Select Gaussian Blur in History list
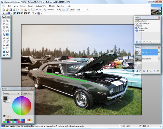Screen dimensions: 163x129 (x=143, y=28)
